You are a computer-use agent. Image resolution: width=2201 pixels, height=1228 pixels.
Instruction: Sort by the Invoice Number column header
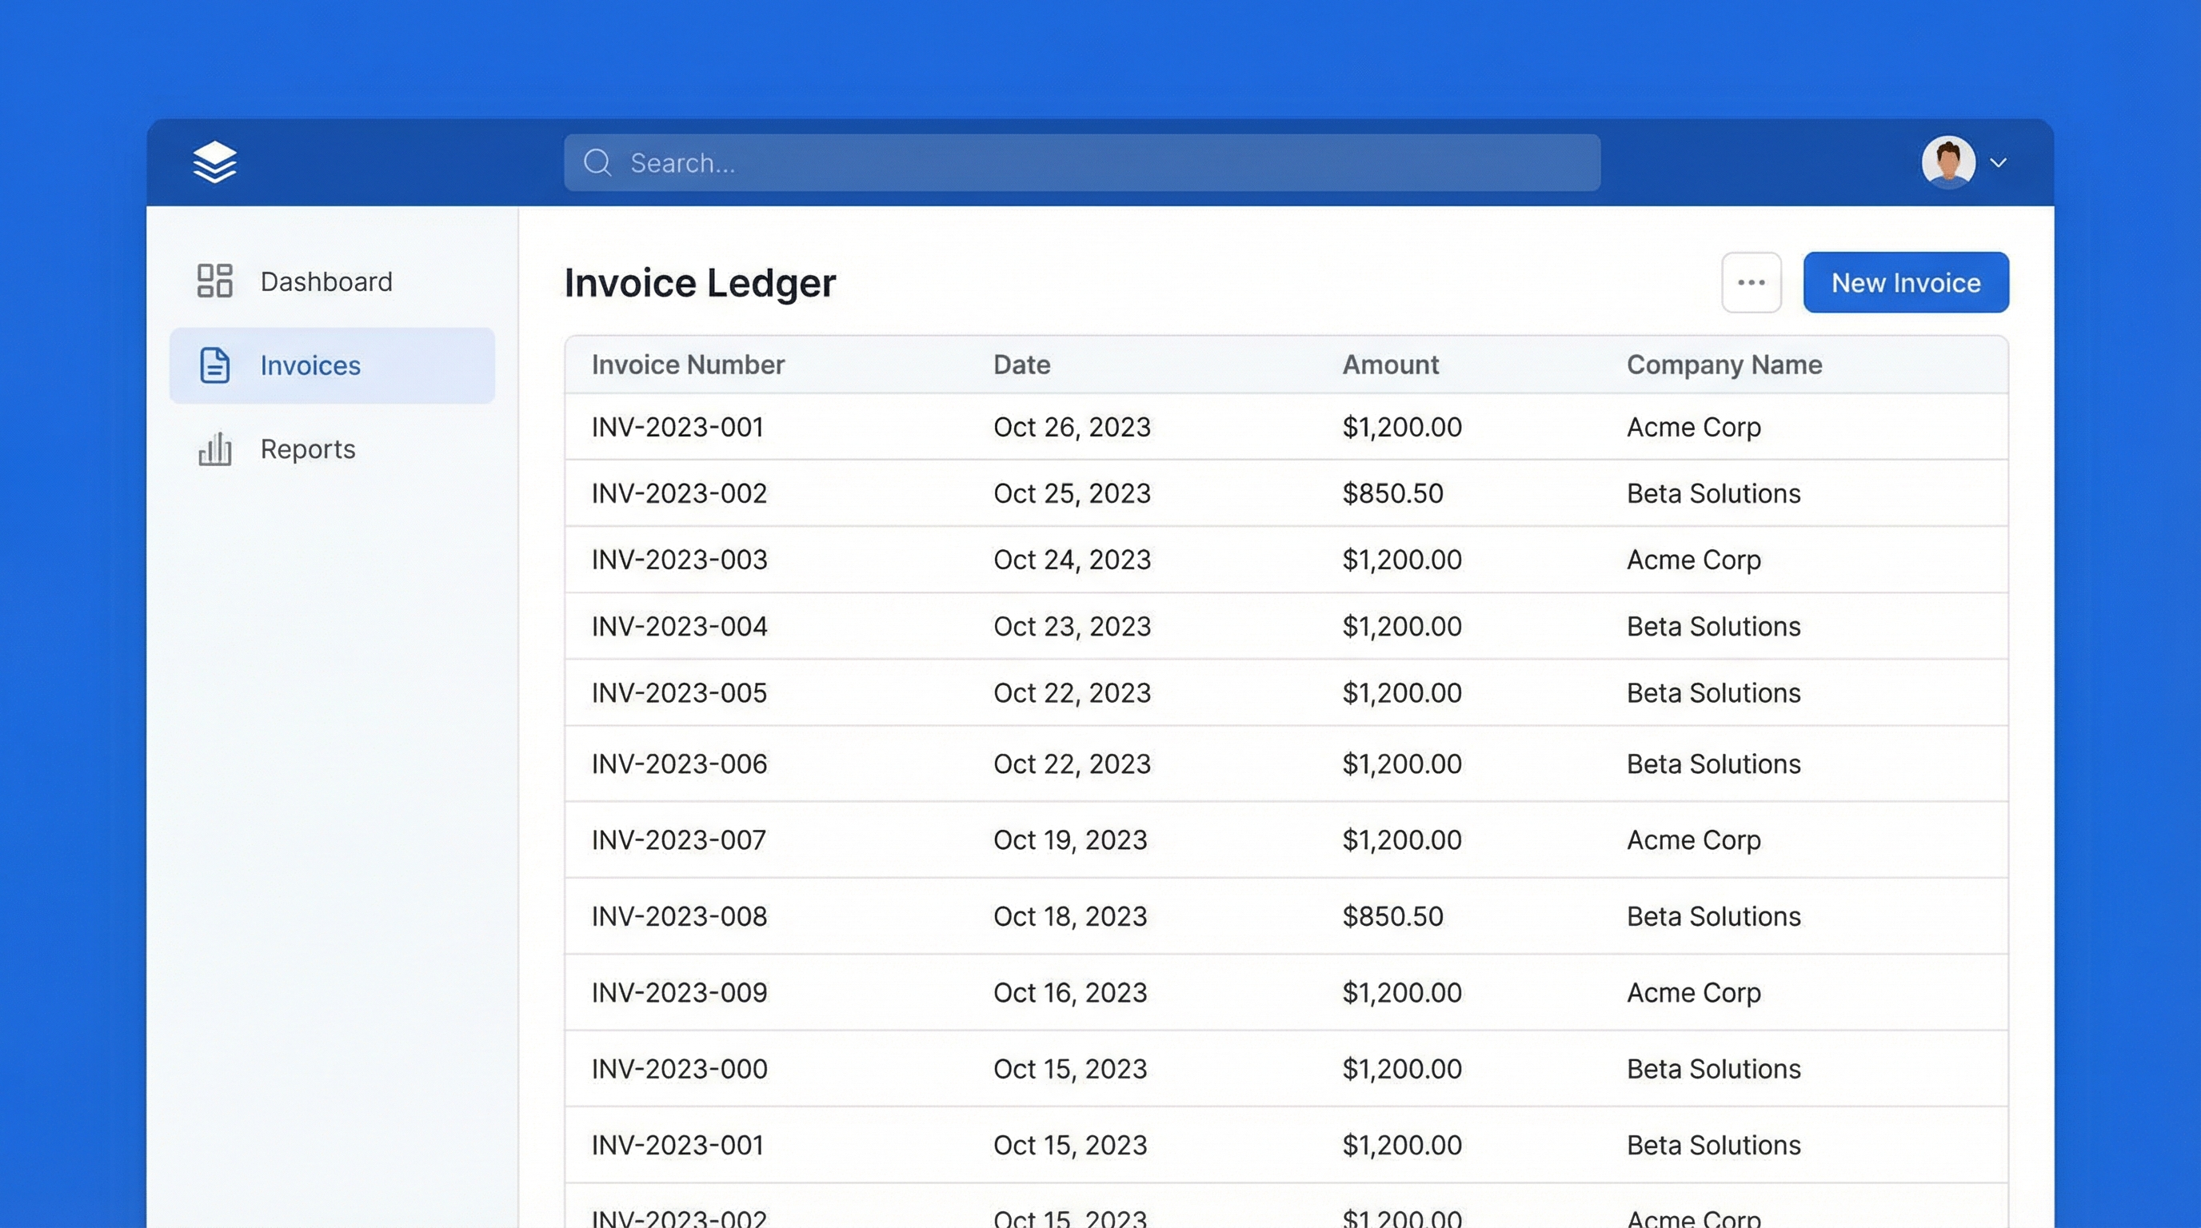pyautogui.click(x=688, y=365)
